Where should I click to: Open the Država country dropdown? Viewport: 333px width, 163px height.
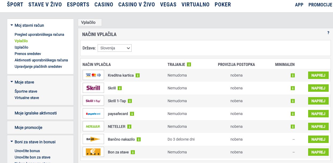click(x=114, y=48)
